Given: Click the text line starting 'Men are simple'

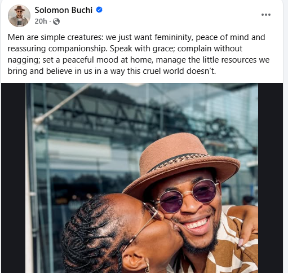Looking at the screenshot, I should 136,37.
